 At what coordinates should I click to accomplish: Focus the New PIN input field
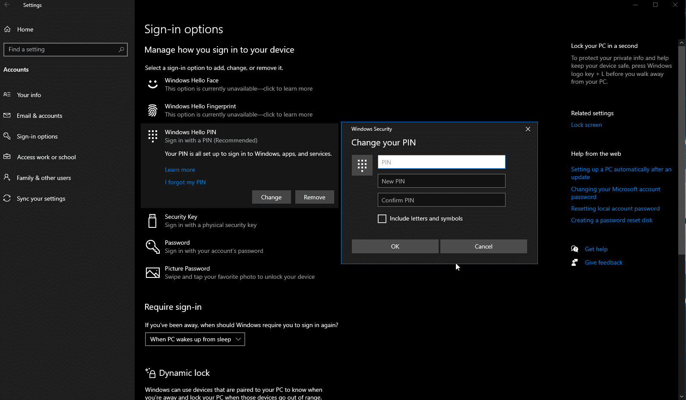(441, 181)
